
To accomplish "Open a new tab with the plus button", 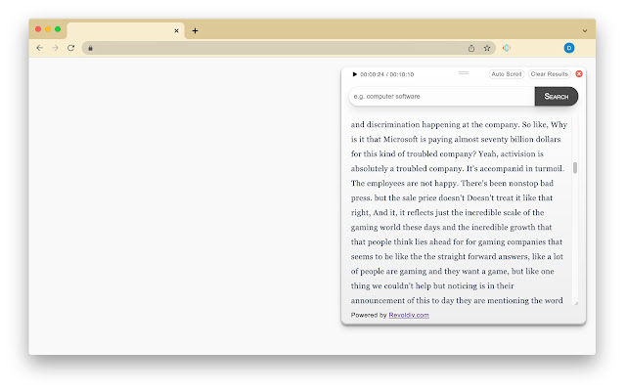I will [x=195, y=30].
